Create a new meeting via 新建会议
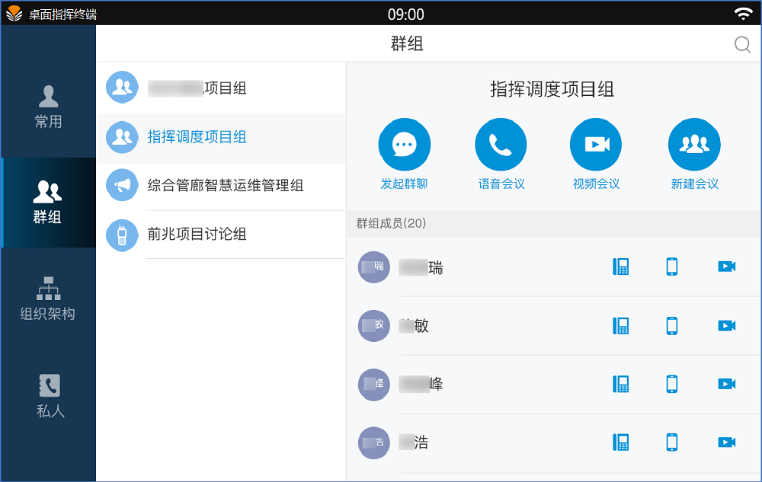Image resolution: width=762 pixels, height=482 pixels. click(x=694, y=145)
